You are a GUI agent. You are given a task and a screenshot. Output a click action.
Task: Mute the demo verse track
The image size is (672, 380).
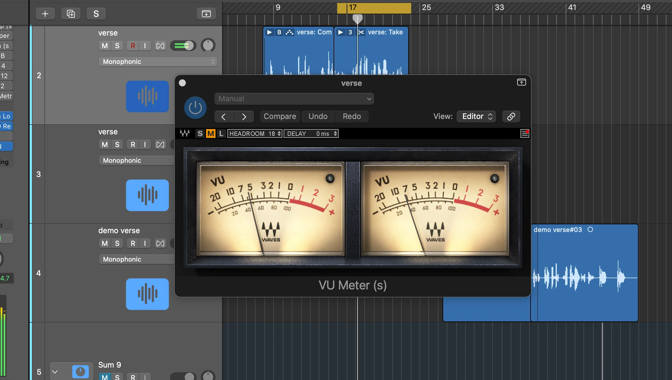(104, 243)
